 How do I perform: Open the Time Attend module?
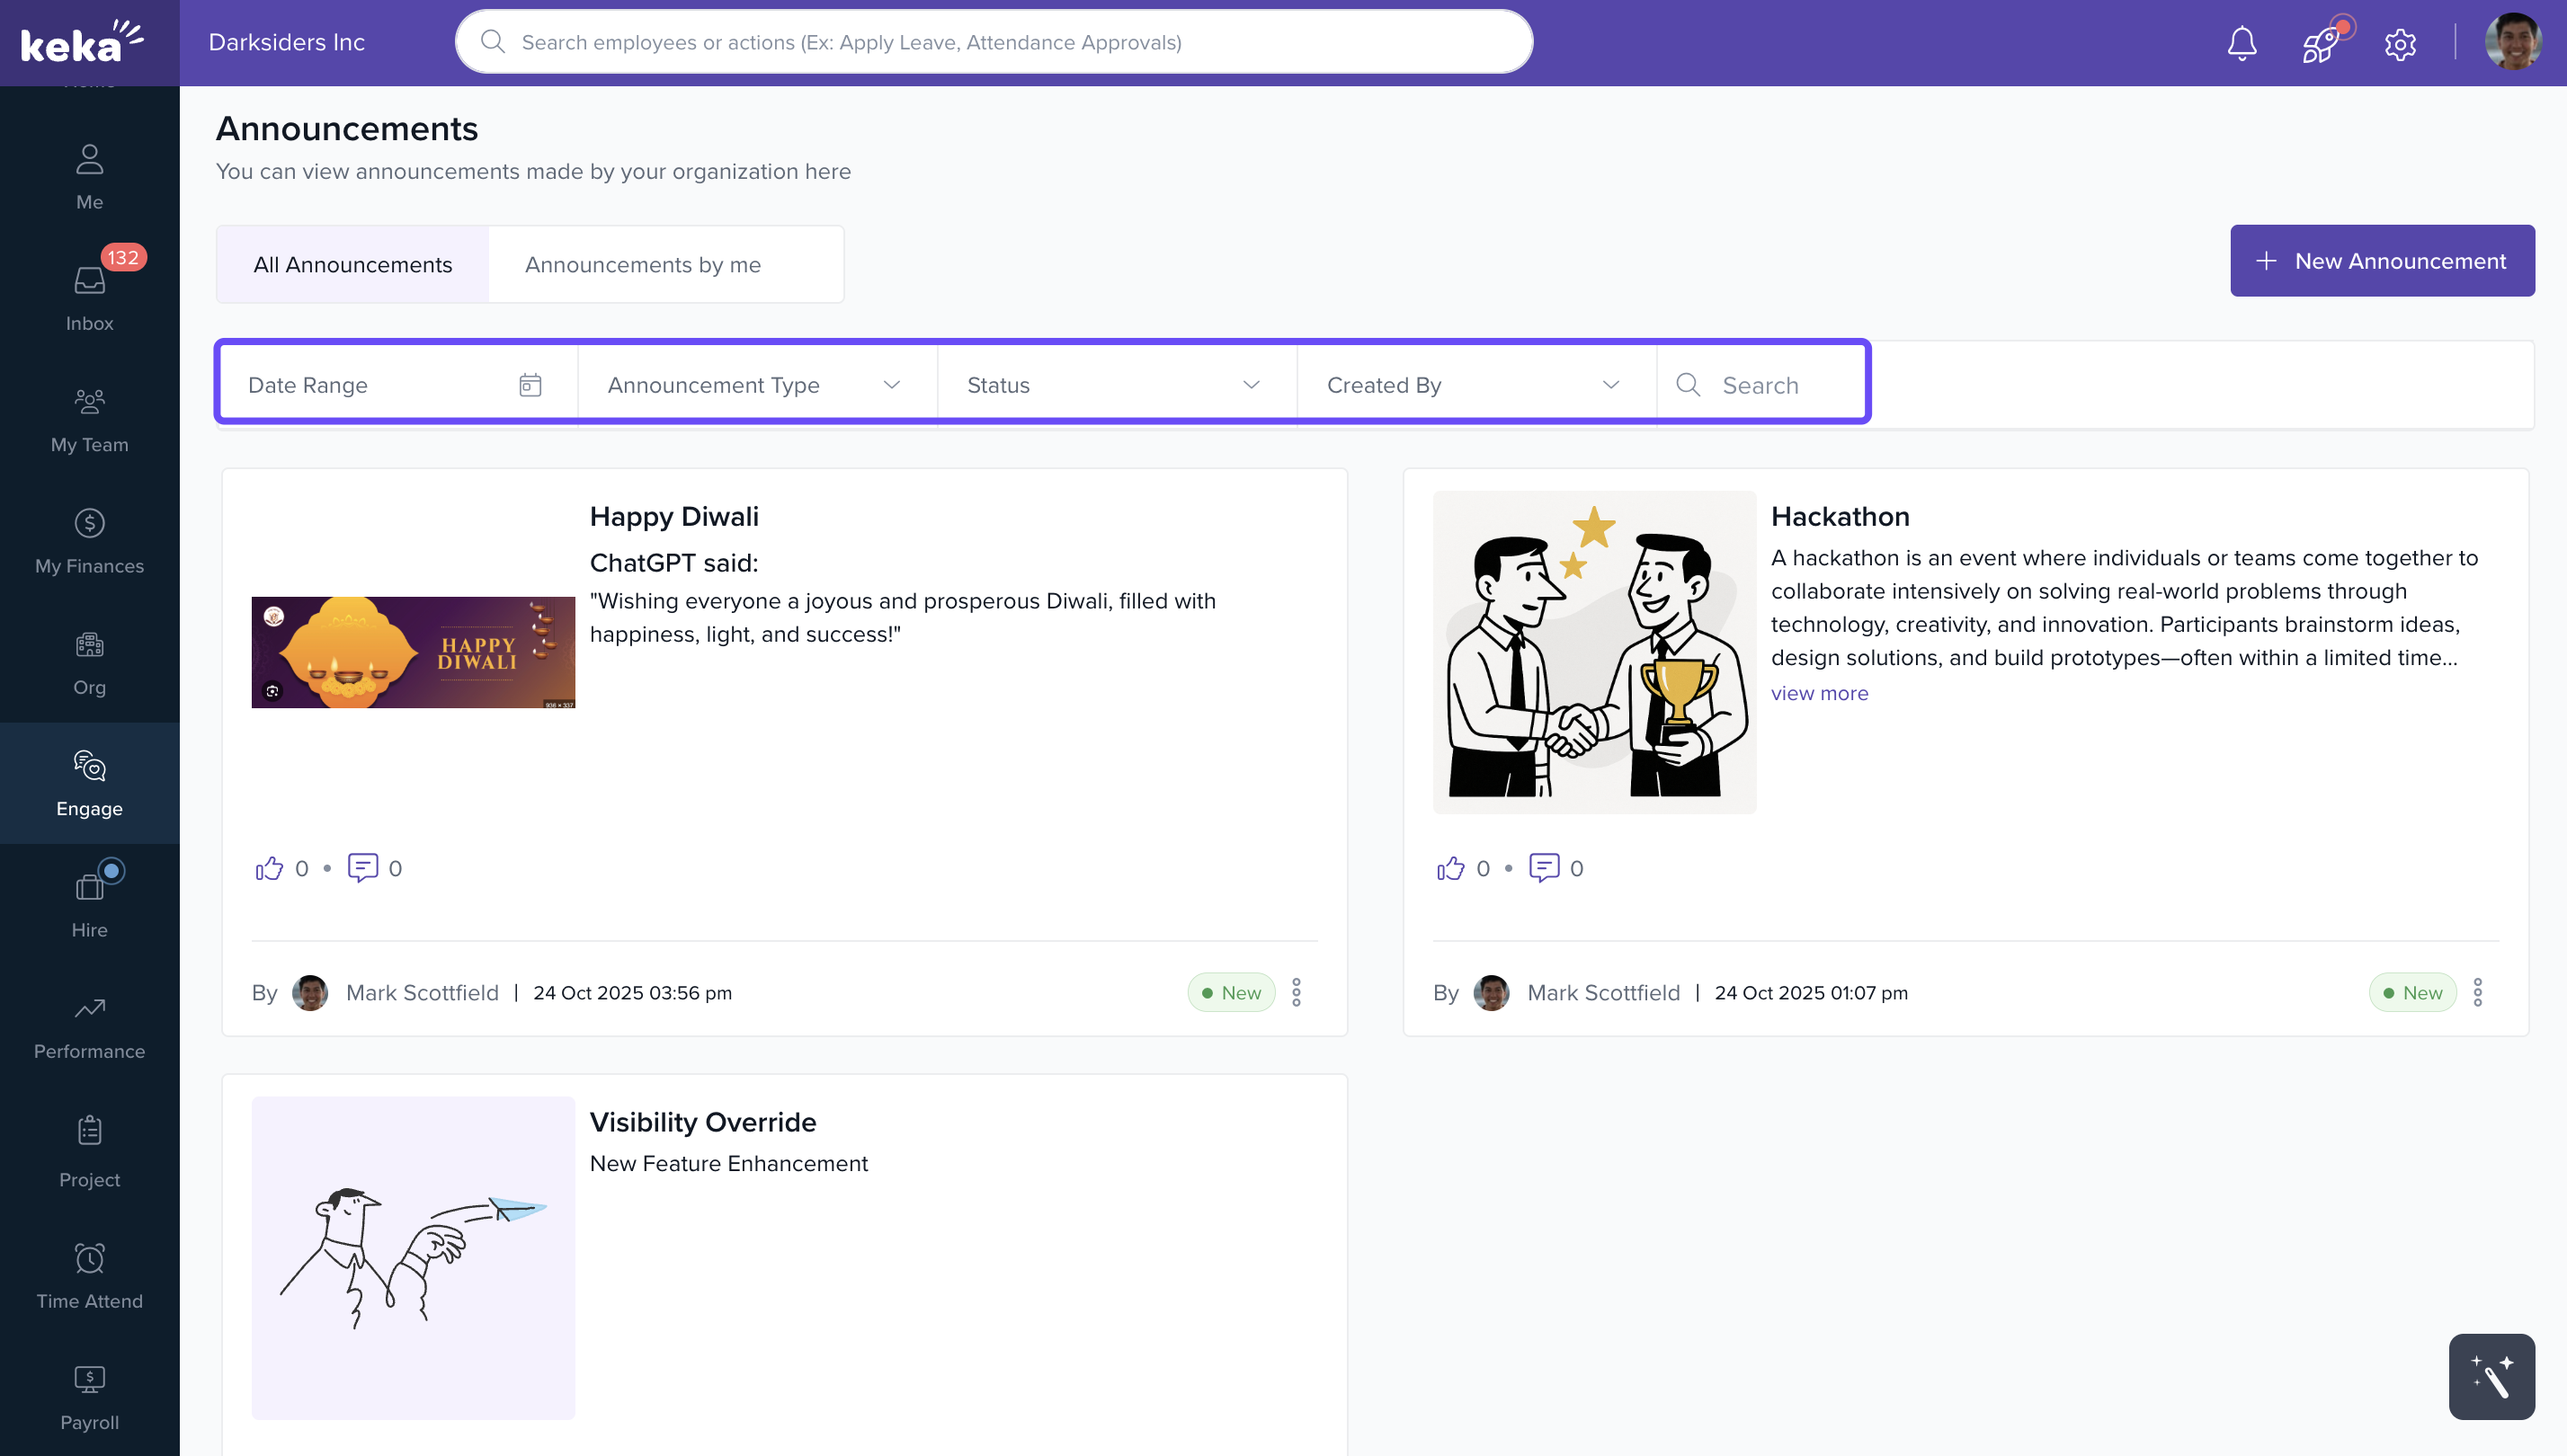pyautogui.click(x=89, y=1275)
